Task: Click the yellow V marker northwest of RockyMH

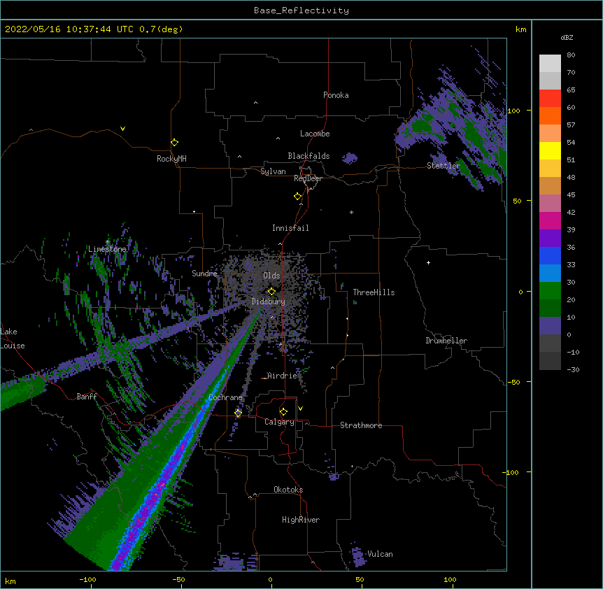Action: coord(122,129)
